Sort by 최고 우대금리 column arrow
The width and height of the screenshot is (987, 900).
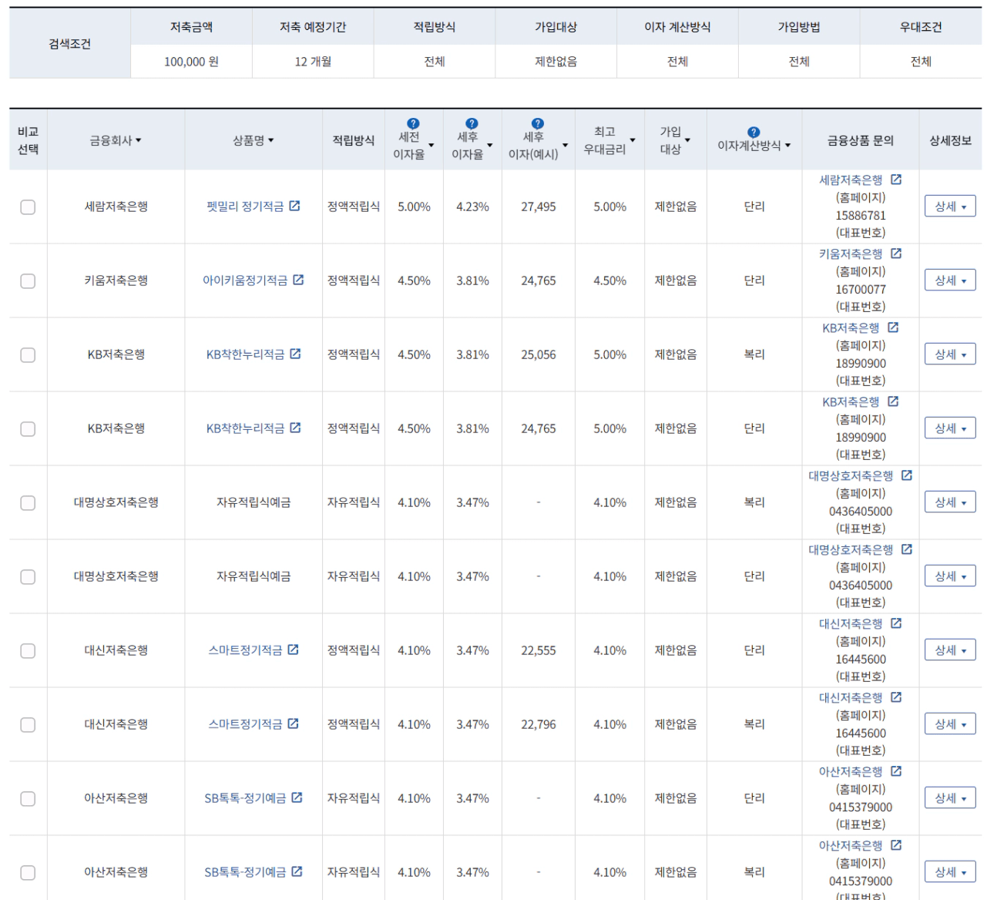(x=633, y=140)
